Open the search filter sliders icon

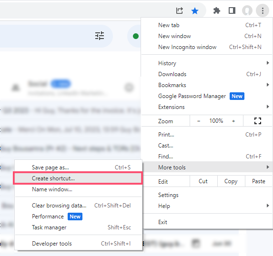pos(100,36)
